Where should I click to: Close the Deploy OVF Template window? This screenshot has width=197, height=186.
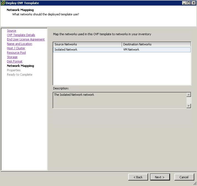click(194, 3)
